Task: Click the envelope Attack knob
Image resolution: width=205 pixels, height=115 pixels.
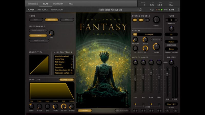Action: tap(39, 106)
